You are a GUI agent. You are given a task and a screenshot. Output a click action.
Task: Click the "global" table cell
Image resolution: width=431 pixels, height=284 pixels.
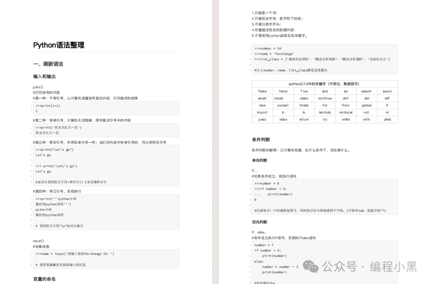[x=366, y=105]
